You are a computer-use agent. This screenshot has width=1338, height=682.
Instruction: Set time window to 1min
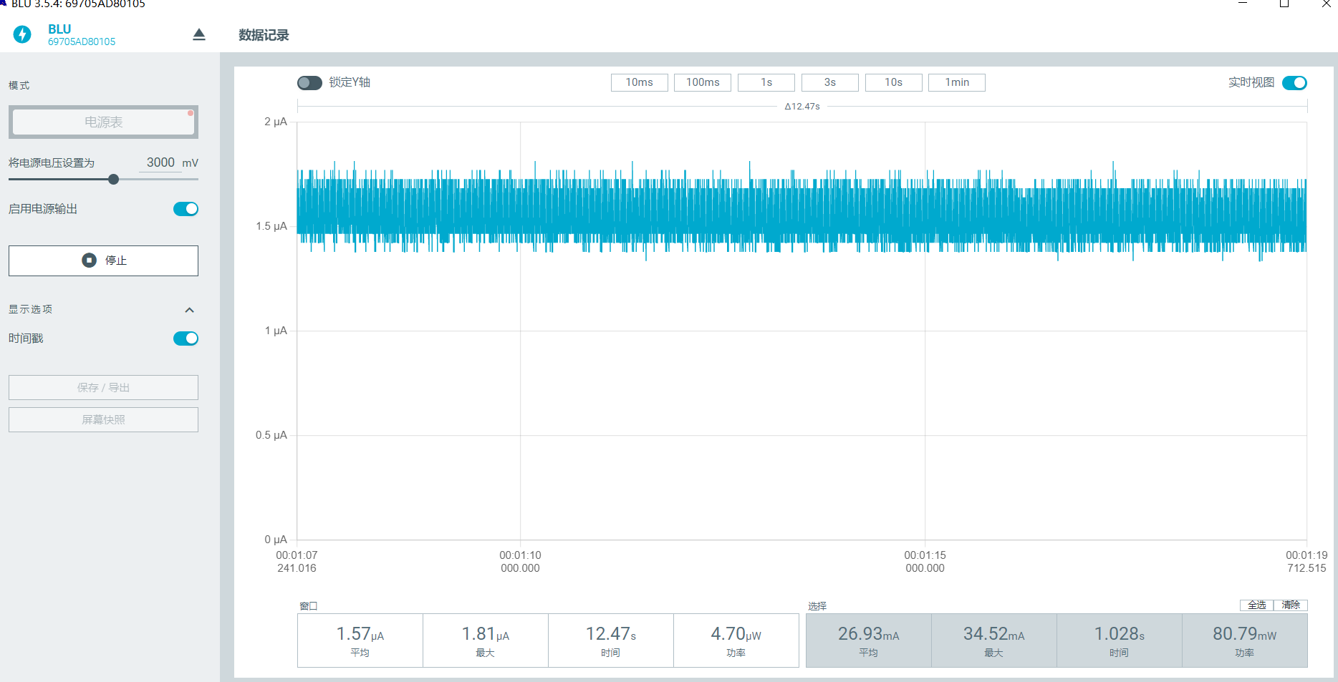(957, 82)
